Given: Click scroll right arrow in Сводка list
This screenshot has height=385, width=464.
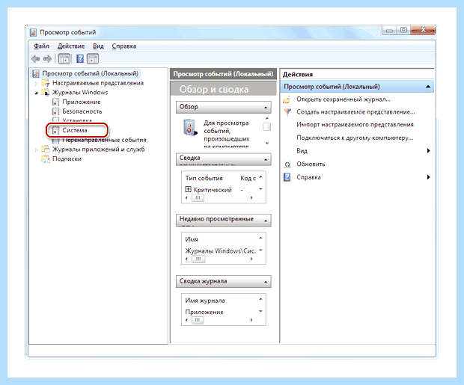Looking at the screenshot, I should (251, 198).
